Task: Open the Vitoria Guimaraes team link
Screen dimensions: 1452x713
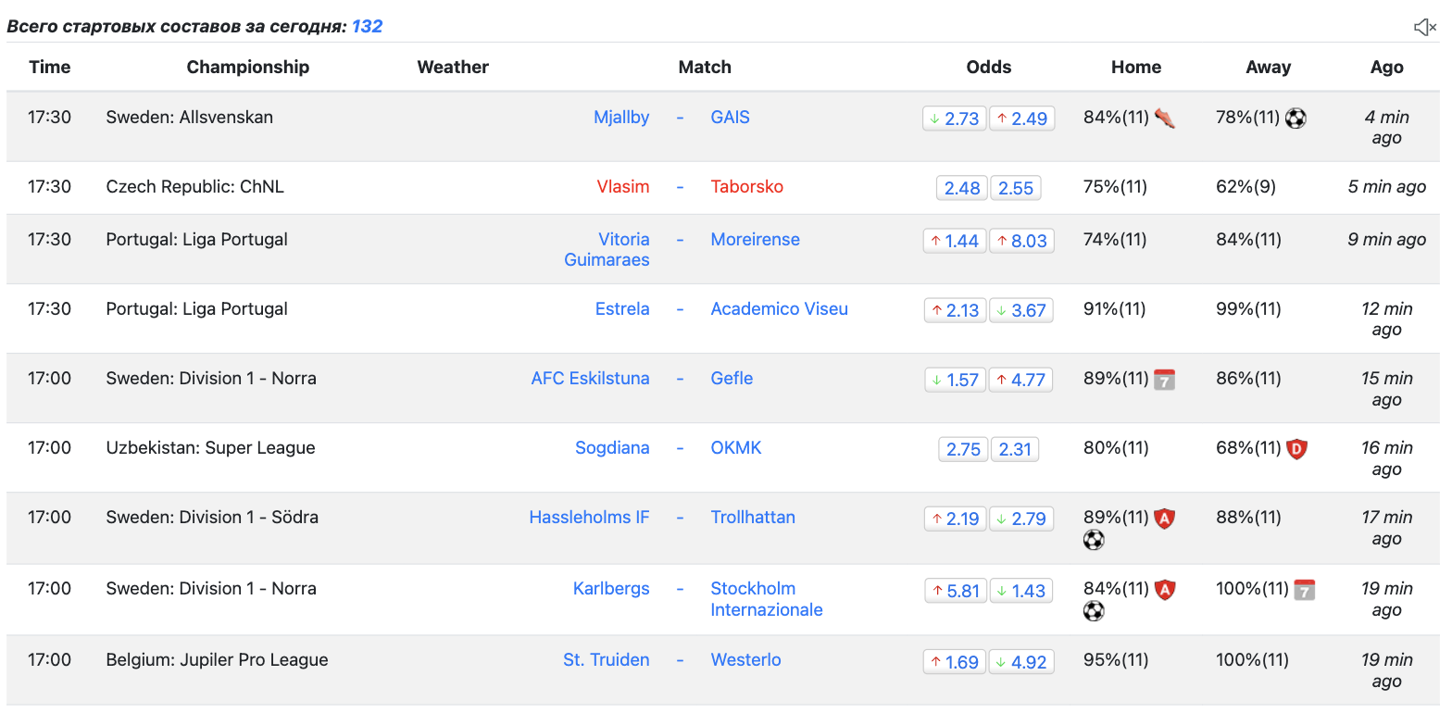Action: [607, 250]
